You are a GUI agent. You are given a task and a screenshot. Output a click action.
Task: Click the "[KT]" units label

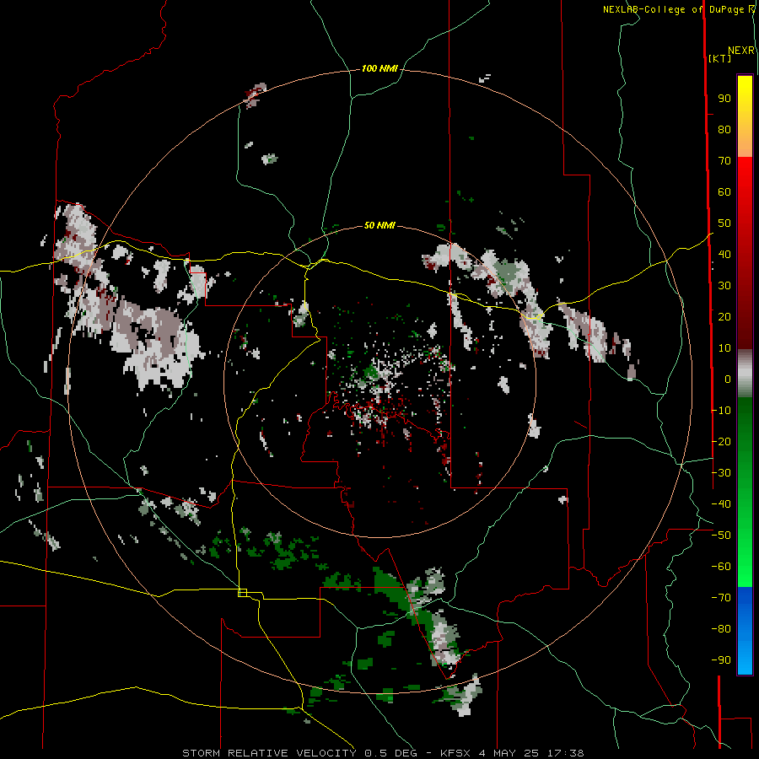tap(719, 58)
